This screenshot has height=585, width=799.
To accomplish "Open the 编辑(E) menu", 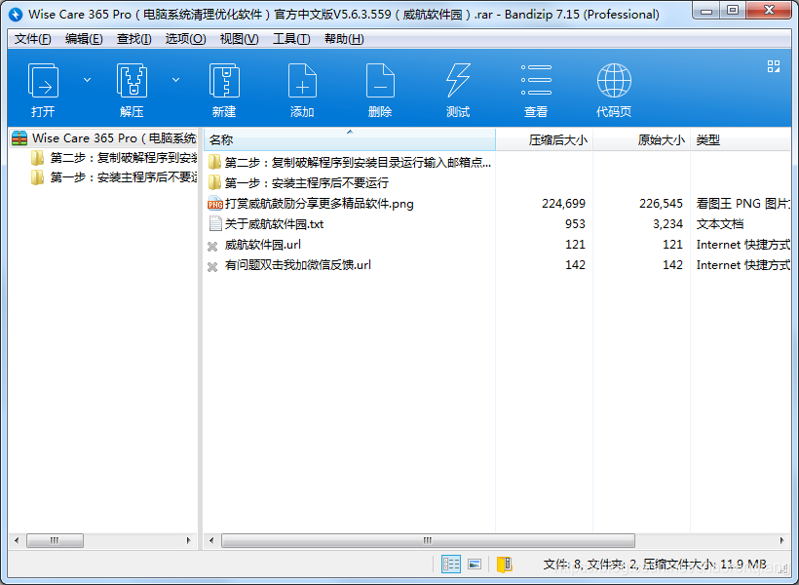I will pos(84,39).
